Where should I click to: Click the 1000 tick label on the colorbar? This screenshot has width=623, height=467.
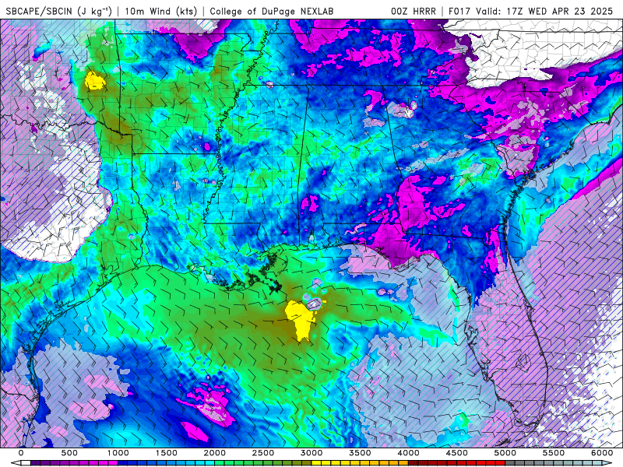[118, 453]
